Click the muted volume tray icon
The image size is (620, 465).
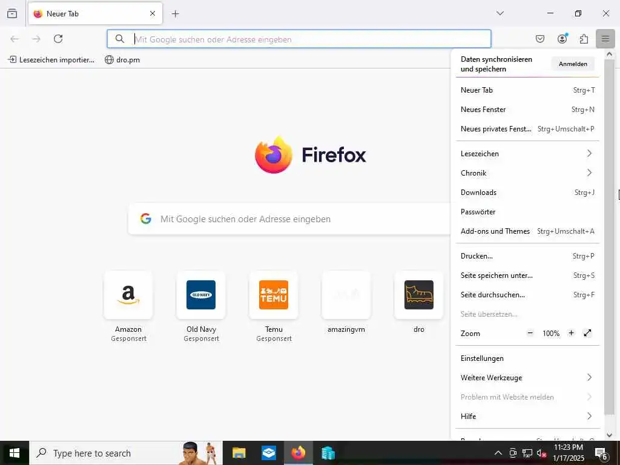(x=541, y=453)
